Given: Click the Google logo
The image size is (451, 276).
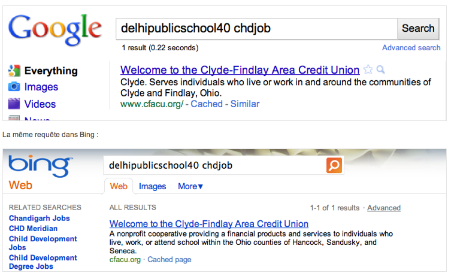Looking at the screenshot, I should click(x=55, y=29).
